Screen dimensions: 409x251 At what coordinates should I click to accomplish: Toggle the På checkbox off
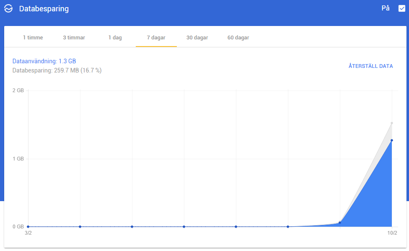(402, 8)
